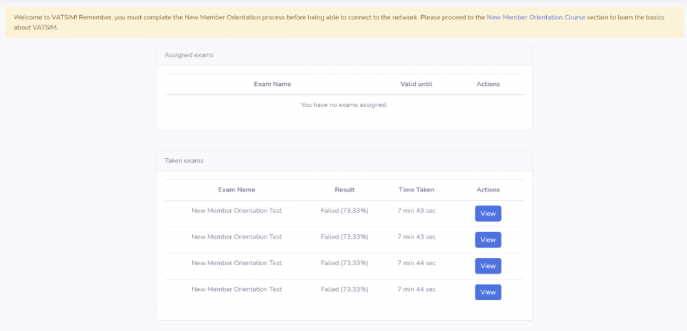
Task: Open the New Member Orientation Course link
Action: pyautogui.click(x=535, y=17)
